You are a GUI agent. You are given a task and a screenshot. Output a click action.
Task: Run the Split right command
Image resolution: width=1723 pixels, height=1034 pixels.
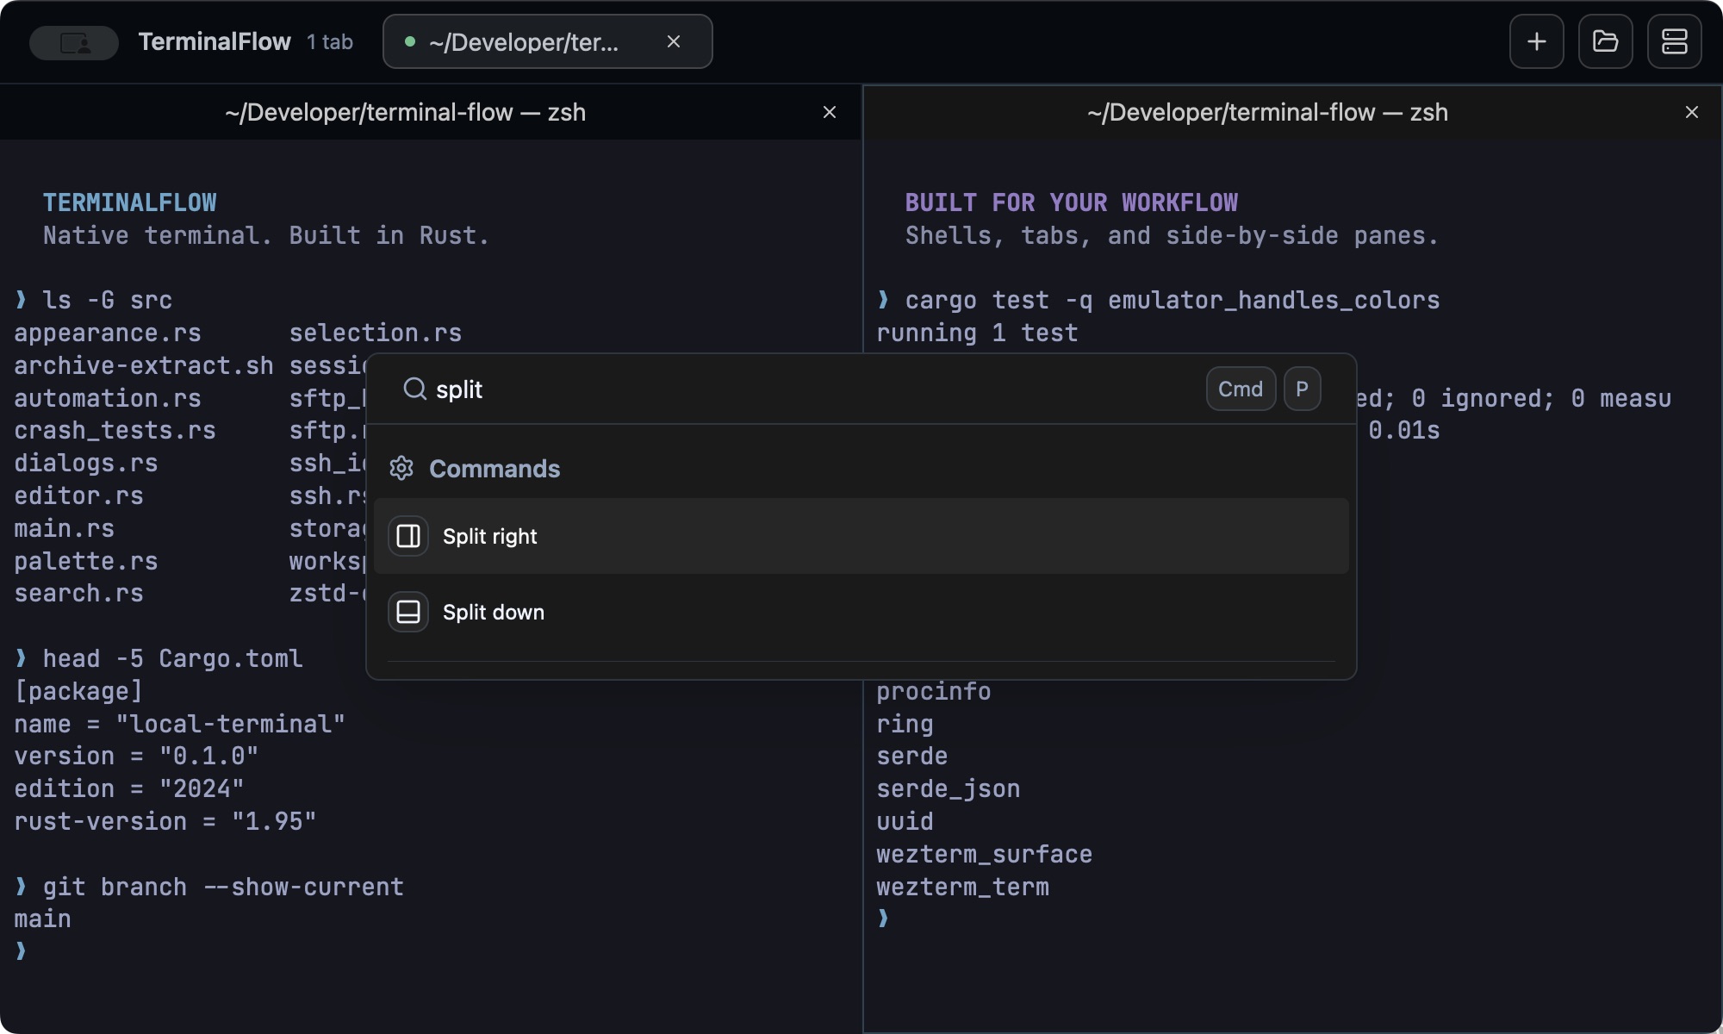(x=861, y=536)
